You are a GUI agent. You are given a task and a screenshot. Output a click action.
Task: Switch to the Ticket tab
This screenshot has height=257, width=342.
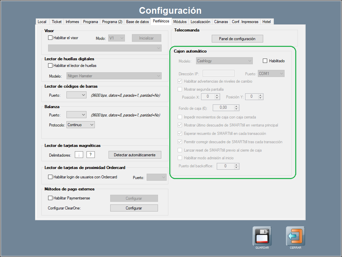(x=56, y=22)
